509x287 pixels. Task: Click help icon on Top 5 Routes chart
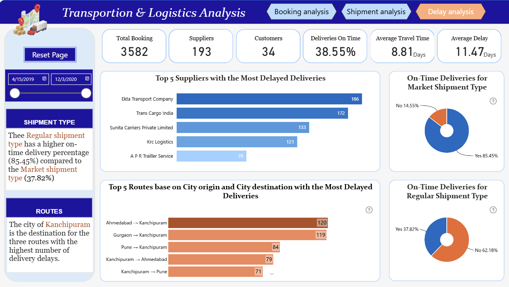click(369, 210)
